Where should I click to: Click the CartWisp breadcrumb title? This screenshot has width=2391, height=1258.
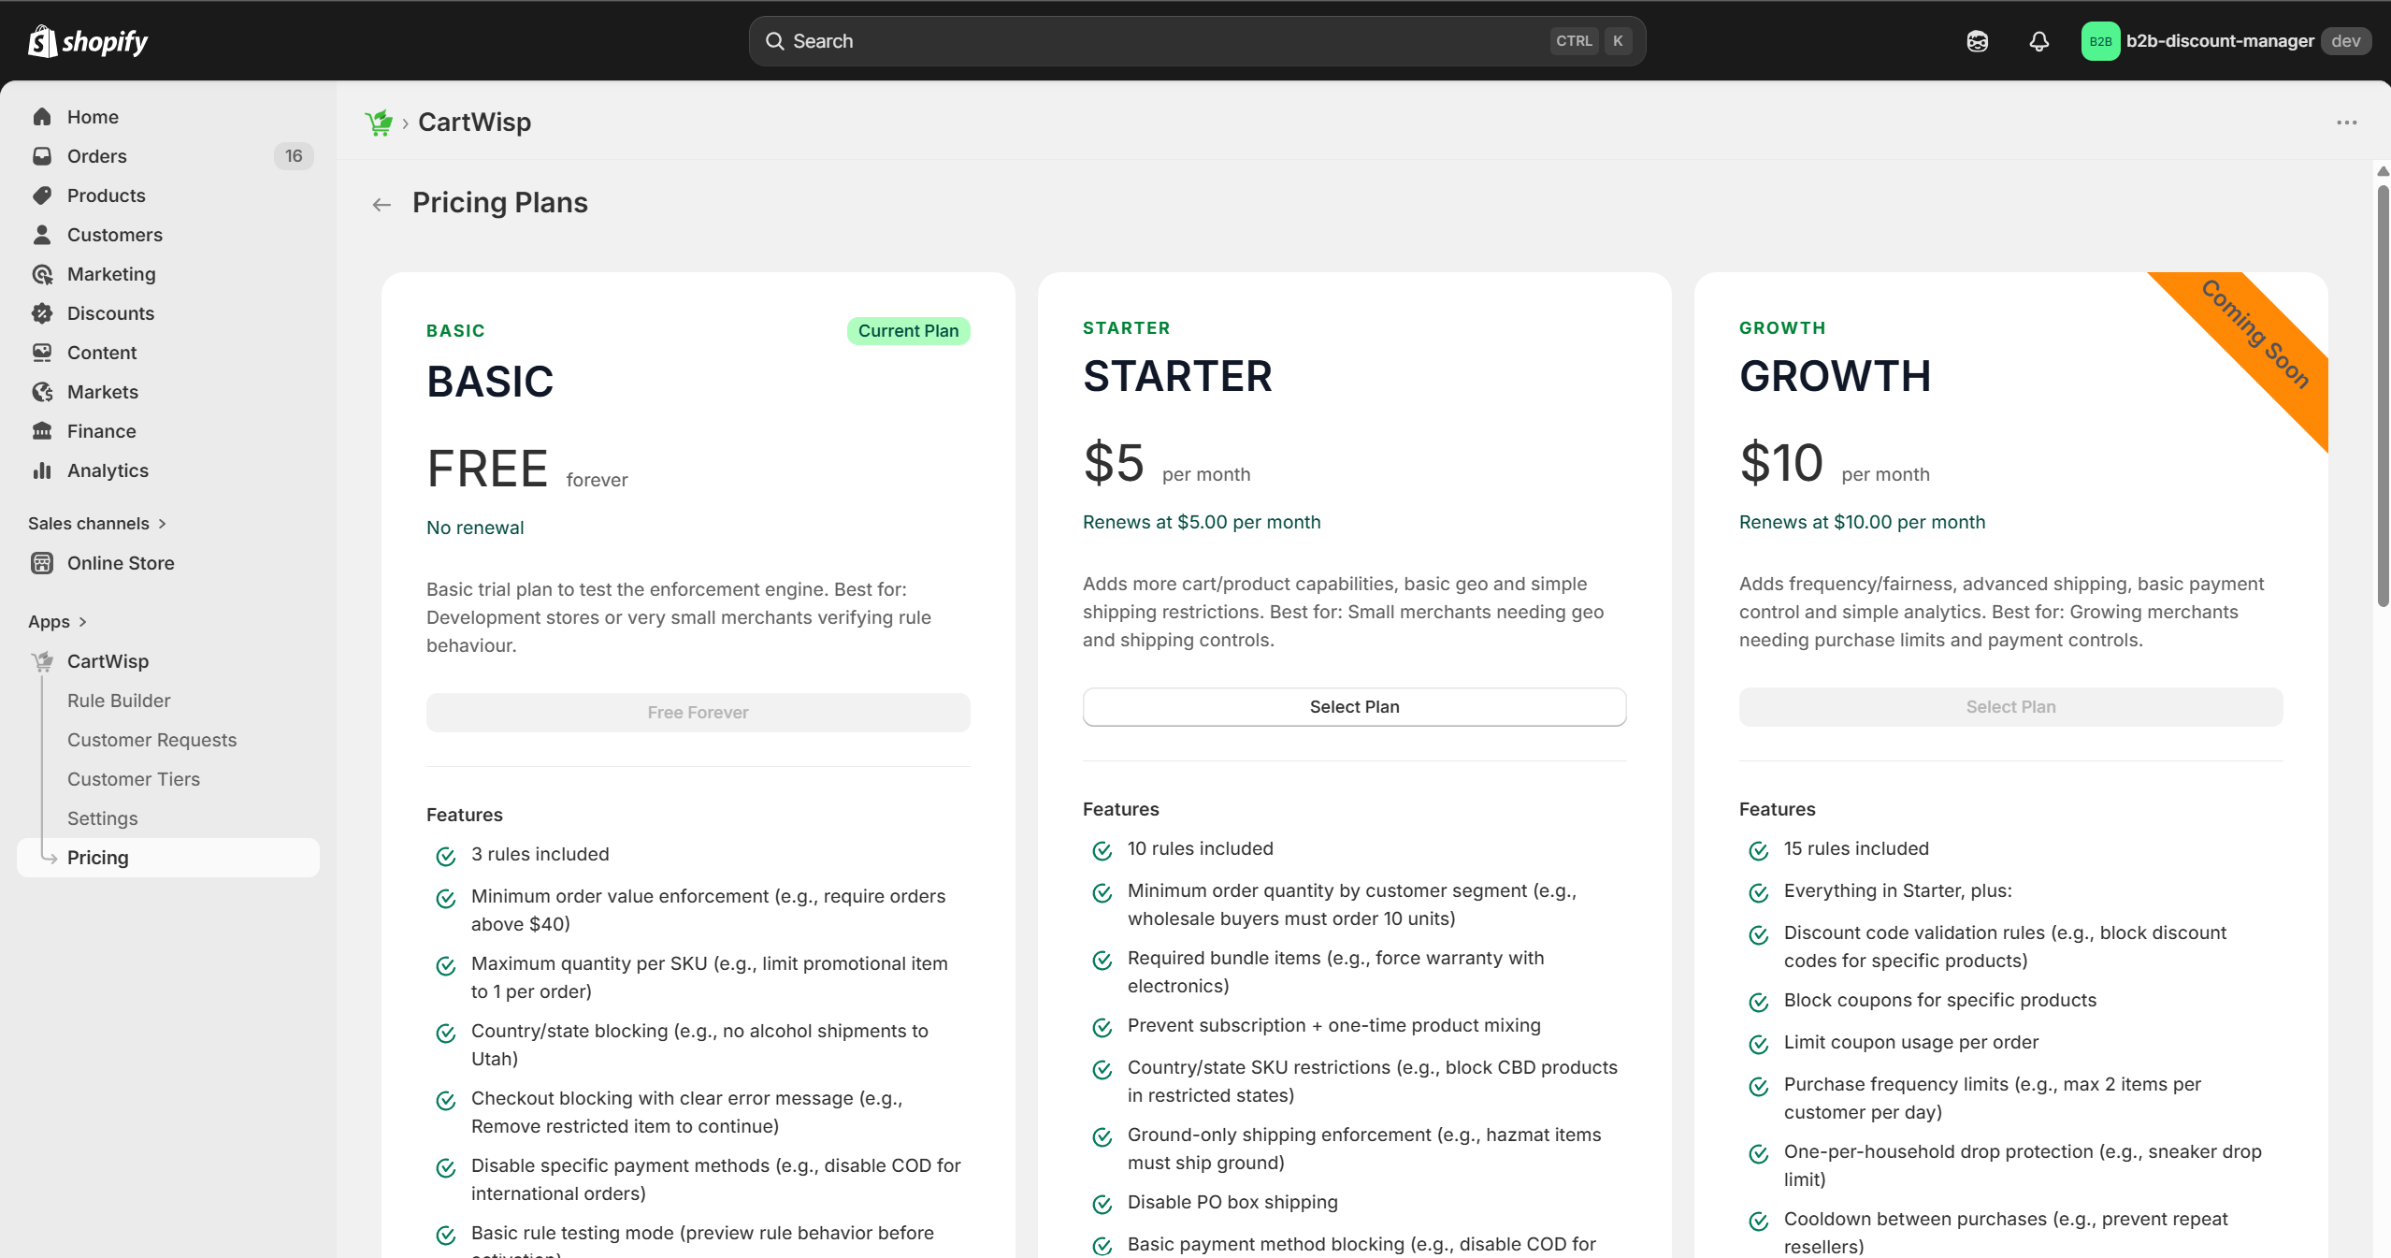click(x=474, y=123)
